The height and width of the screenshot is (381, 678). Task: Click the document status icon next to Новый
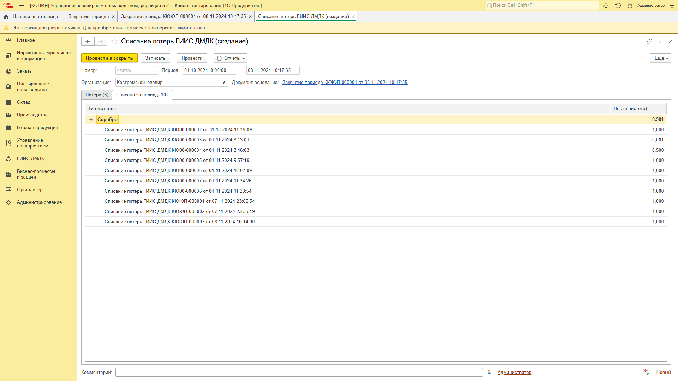[646, 372]
